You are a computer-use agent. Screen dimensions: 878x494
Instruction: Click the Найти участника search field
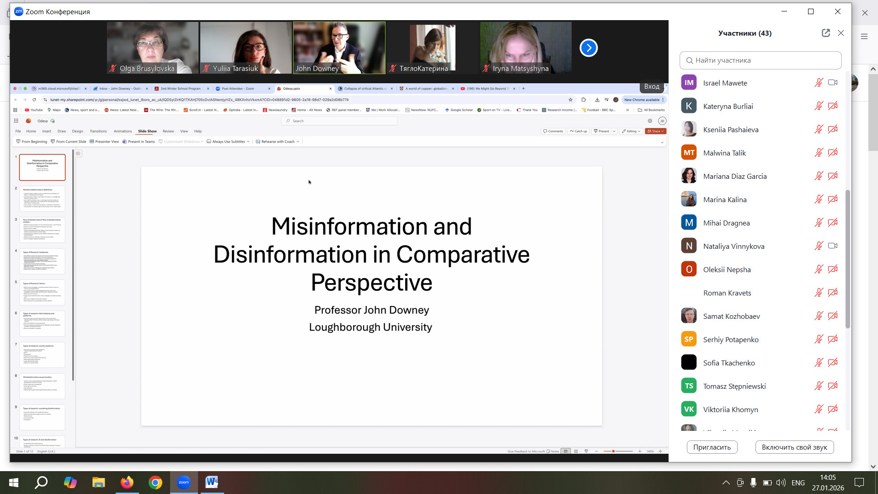tap(760, 60)
